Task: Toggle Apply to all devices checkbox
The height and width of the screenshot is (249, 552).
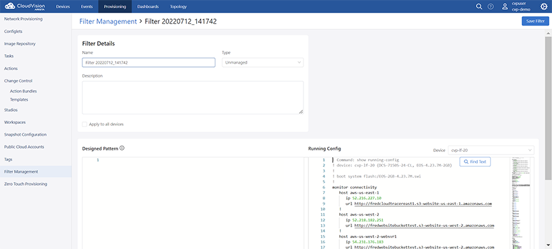Action: [x=84, y=124]
